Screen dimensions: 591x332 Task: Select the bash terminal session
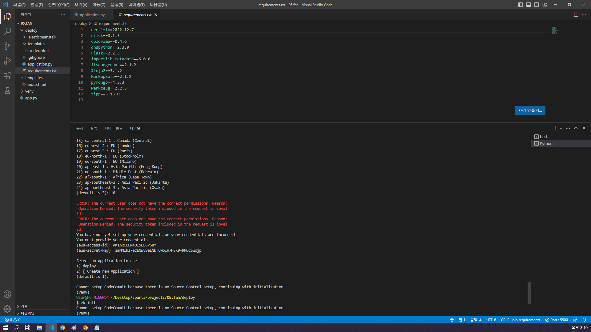pos(561,137)
